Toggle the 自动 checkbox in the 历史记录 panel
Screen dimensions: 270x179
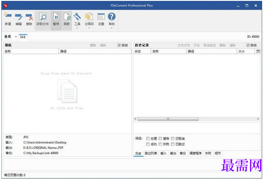248,45
